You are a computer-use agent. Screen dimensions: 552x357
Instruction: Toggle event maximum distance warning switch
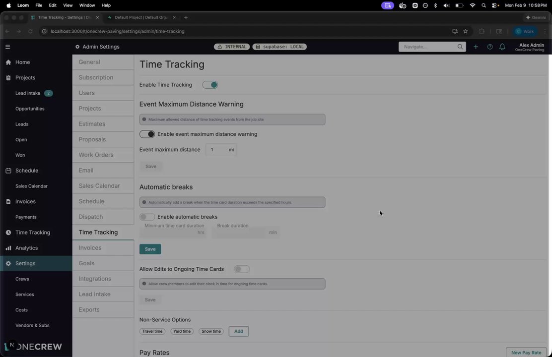point(147,134)
